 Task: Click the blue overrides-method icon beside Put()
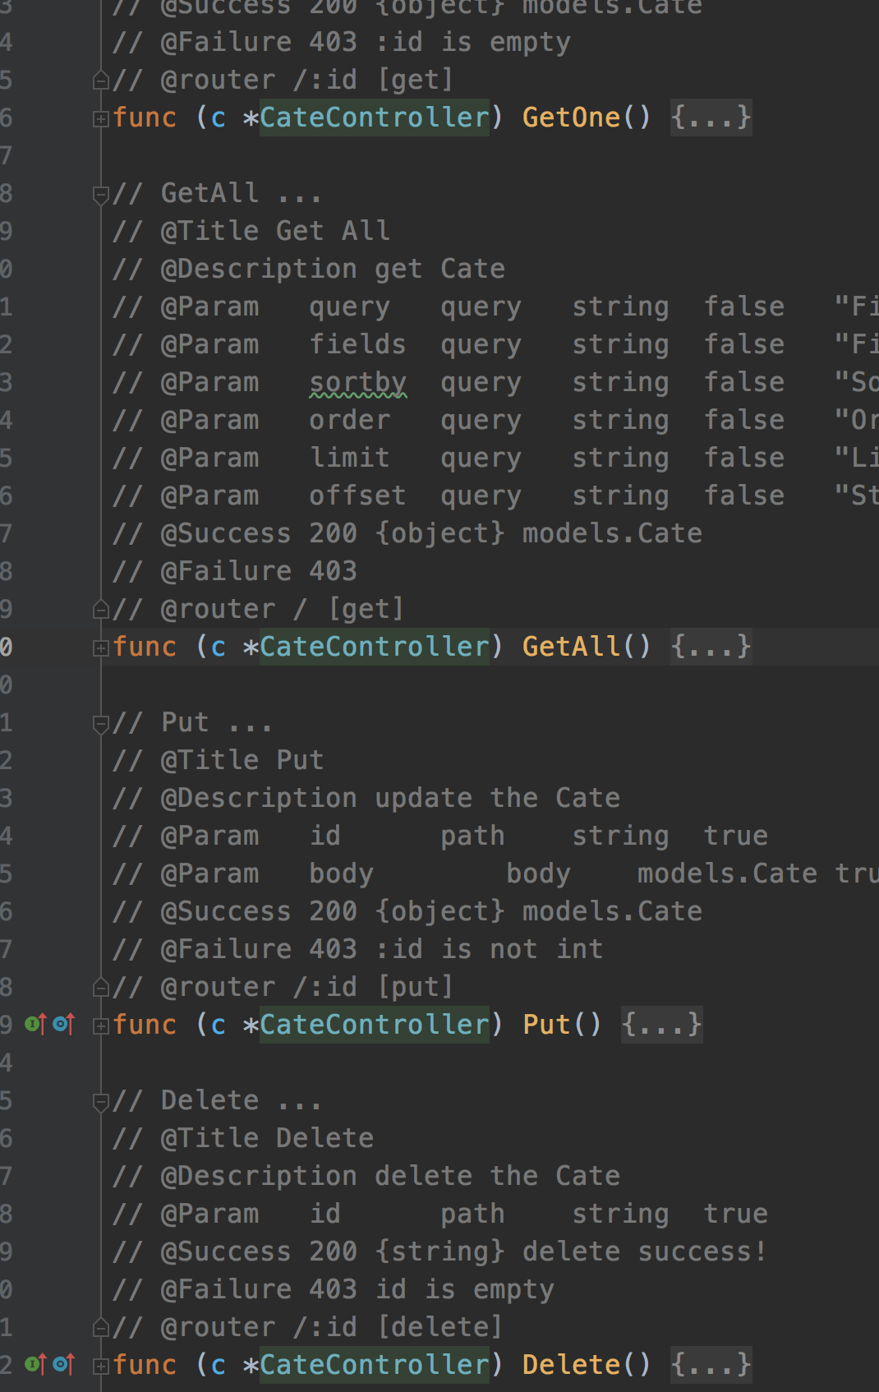coord(63,1024)
